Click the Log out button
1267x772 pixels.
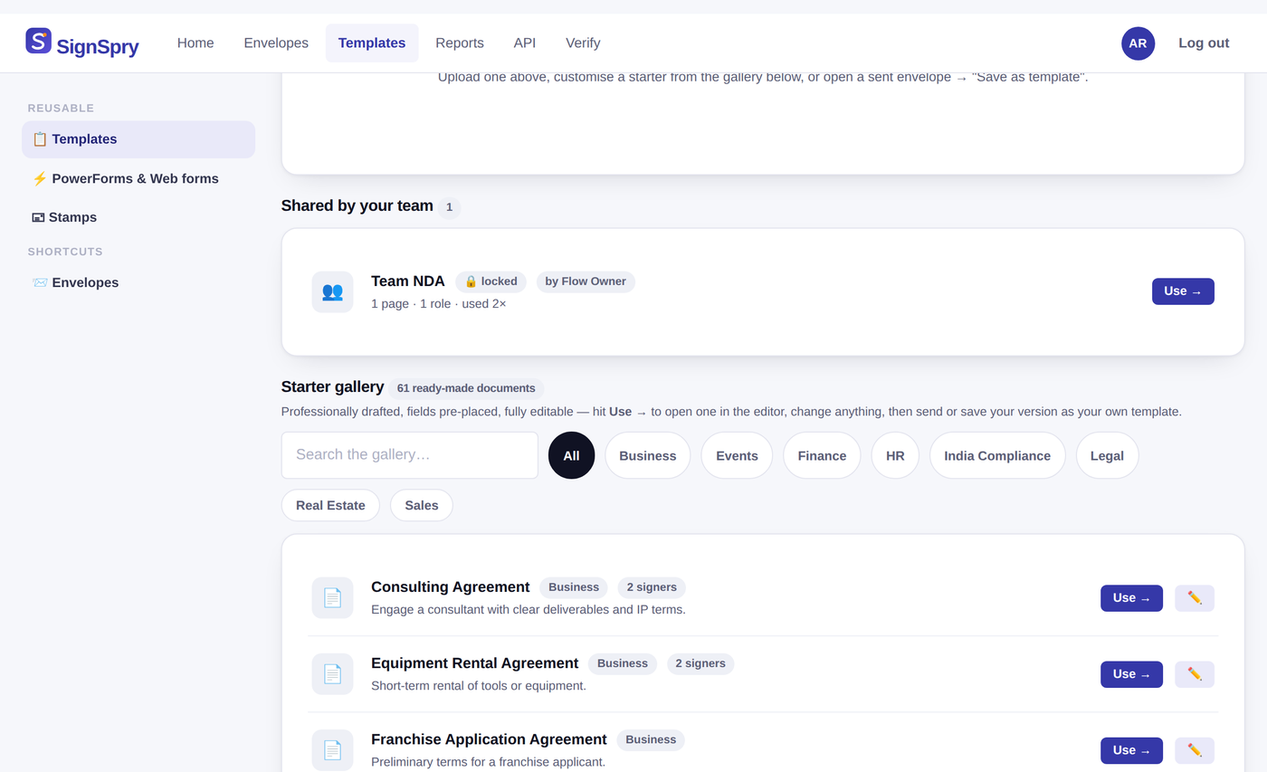(1204, 43)
